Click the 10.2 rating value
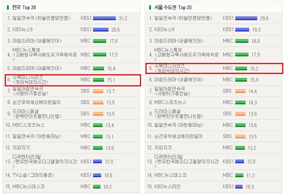 point(108,187)
